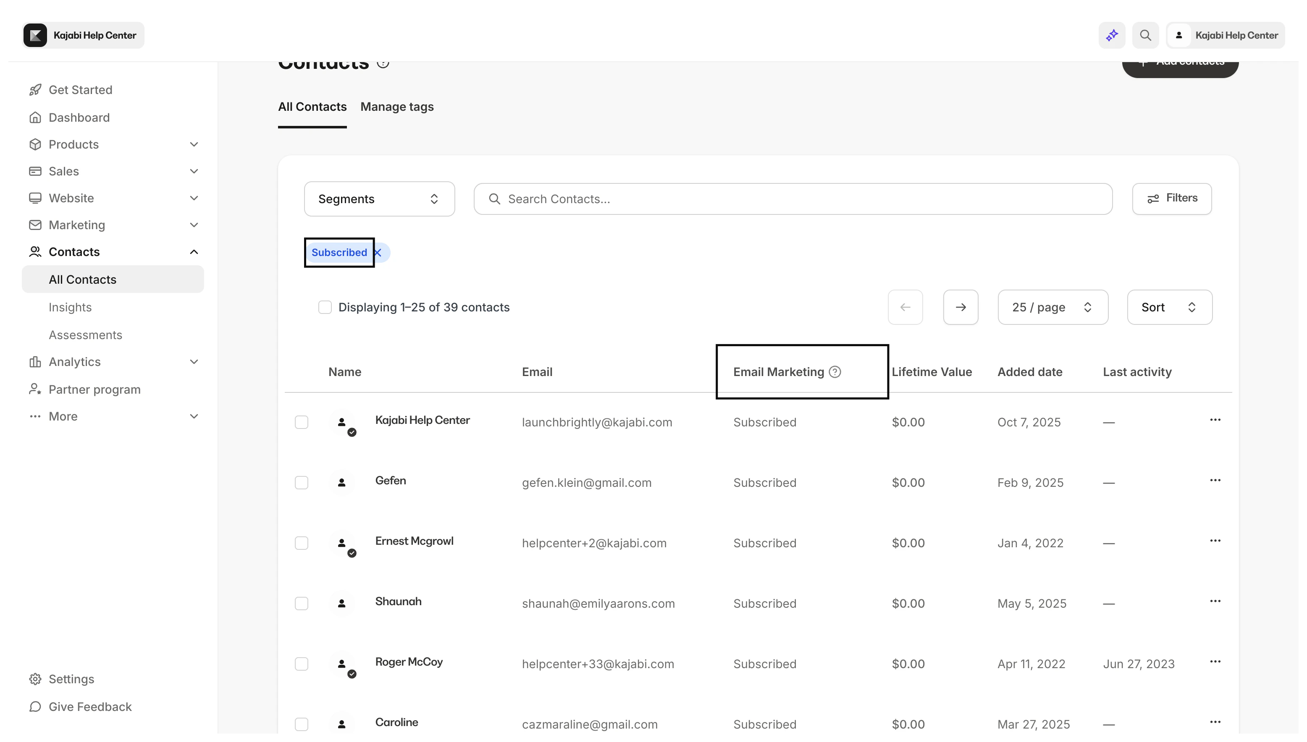This screenshot has height=742, width=1307.
Task: Open the Filters button
Action: click(x=1171, y=199)
